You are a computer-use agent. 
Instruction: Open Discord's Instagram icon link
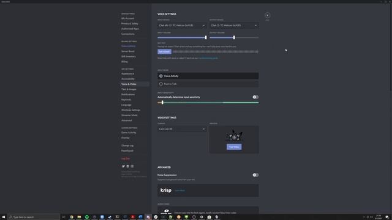[x=132, y=166]
